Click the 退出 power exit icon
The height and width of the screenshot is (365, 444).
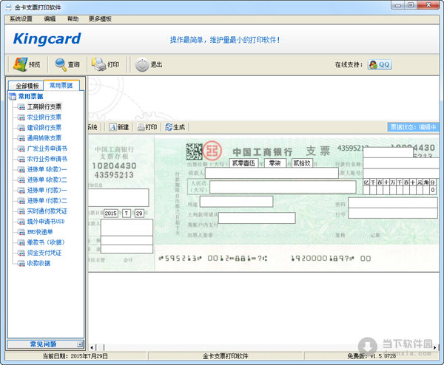click(142, 65)
